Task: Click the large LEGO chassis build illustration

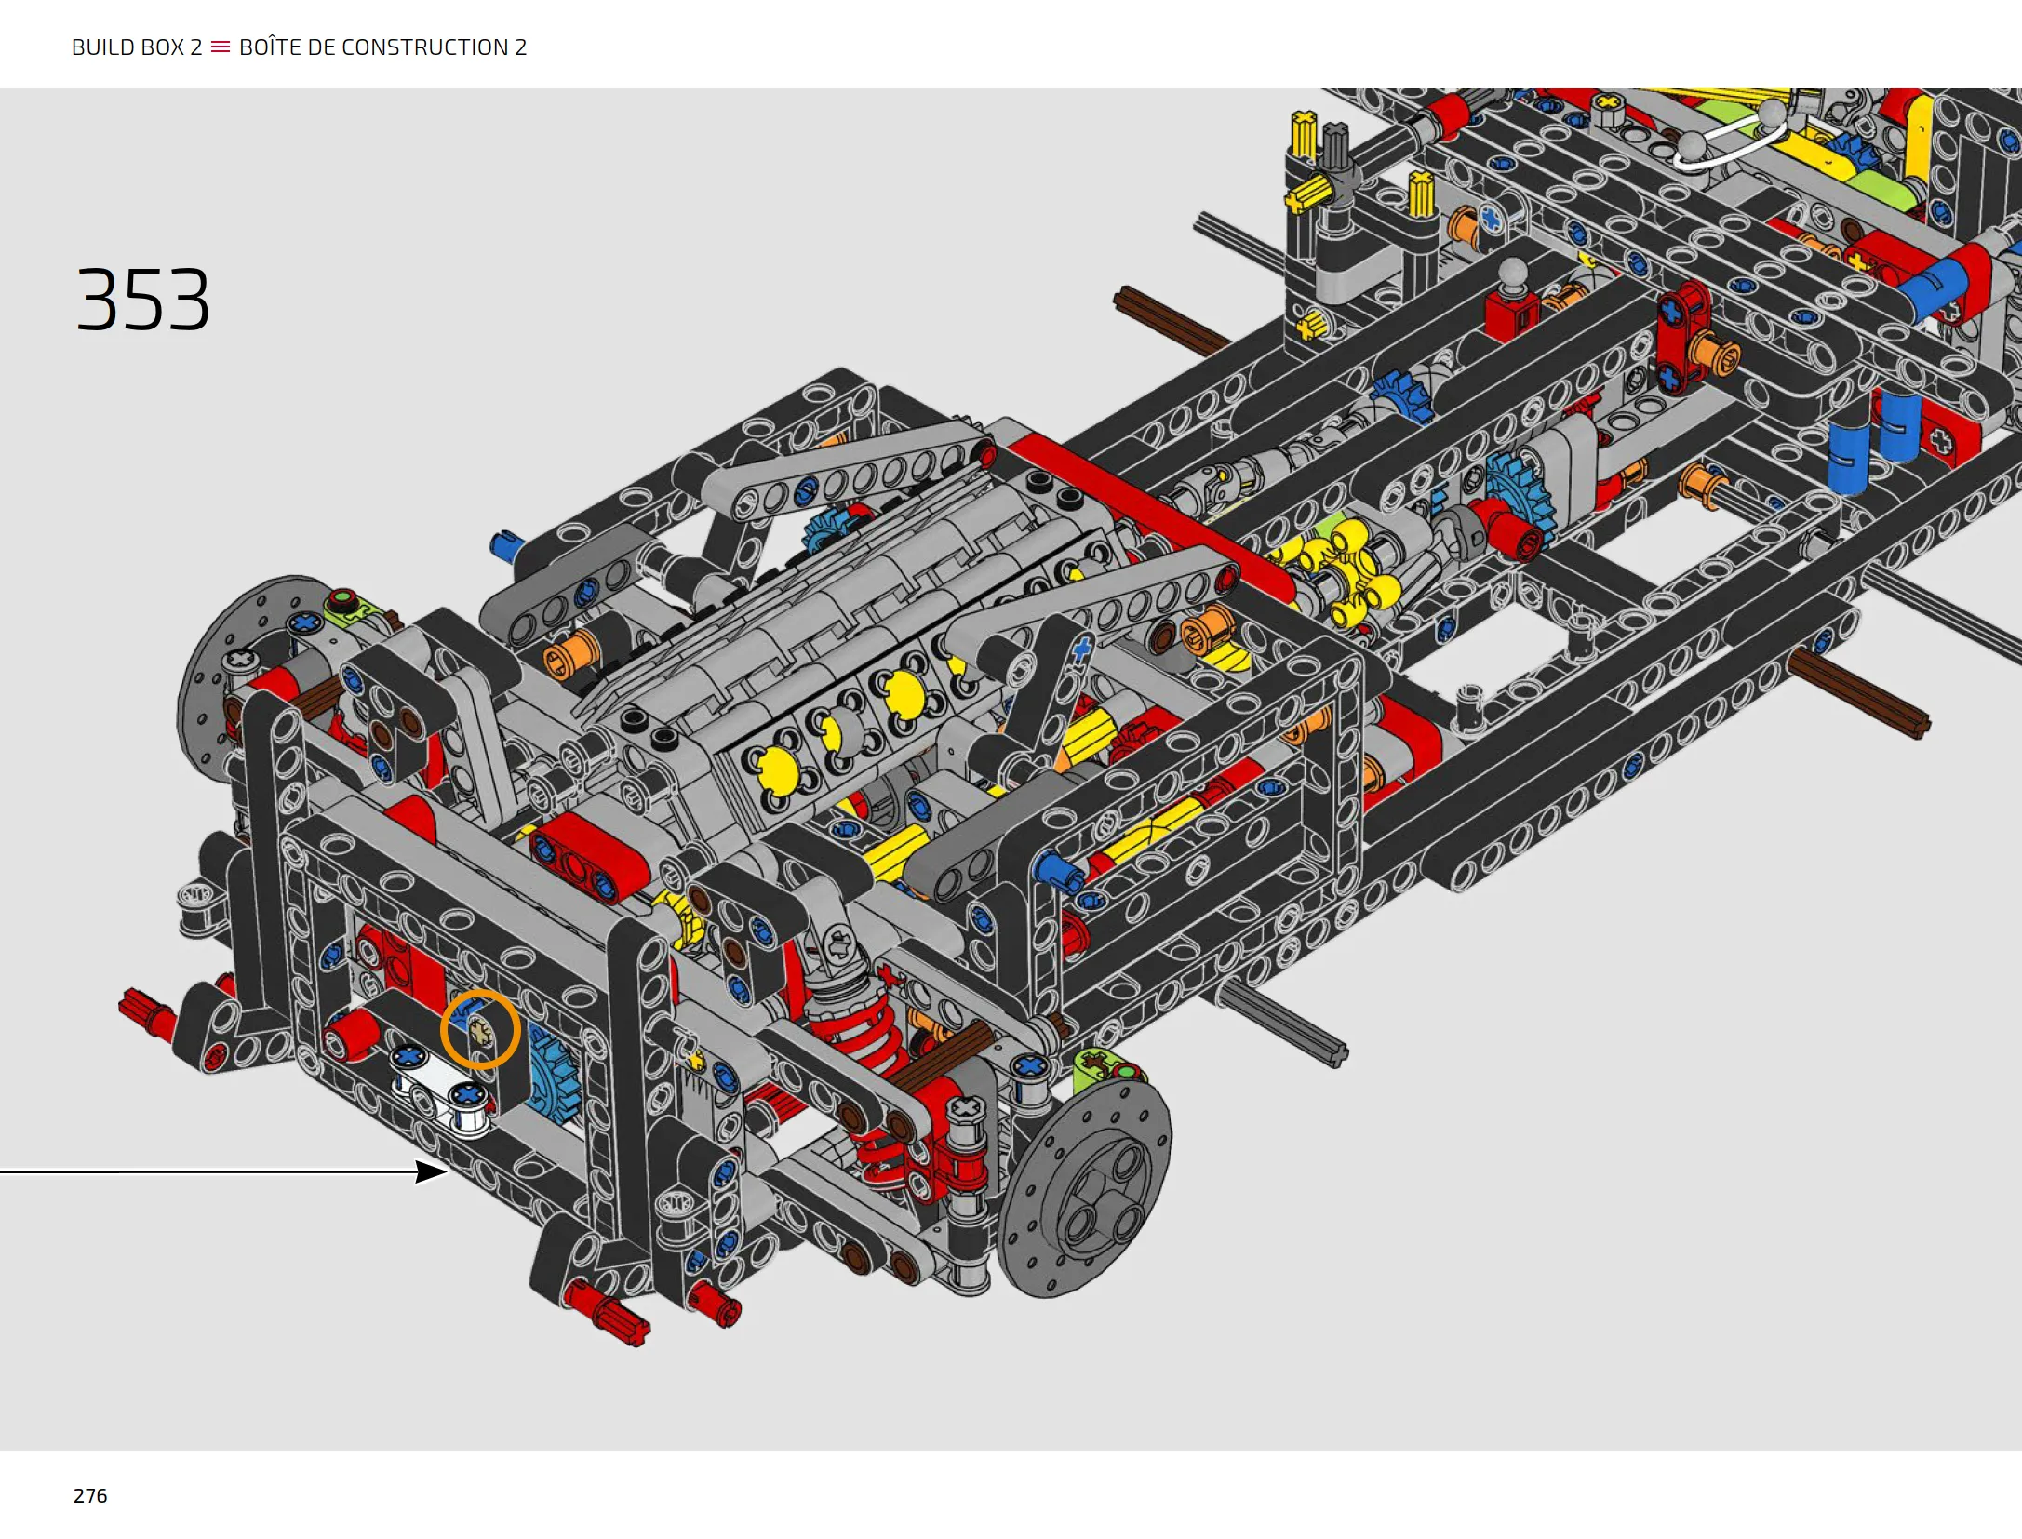Action: coord(1070,716)
